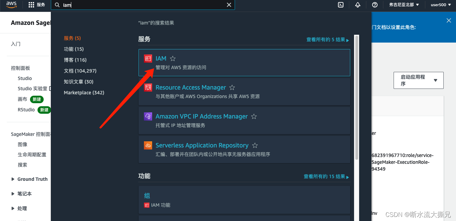456x221 pixels.
Task: Expand Ground Truth in sidebar
Action: coord(13,179)
